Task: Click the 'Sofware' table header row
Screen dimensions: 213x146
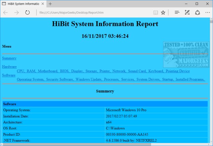Action: (x=105, y=104)
